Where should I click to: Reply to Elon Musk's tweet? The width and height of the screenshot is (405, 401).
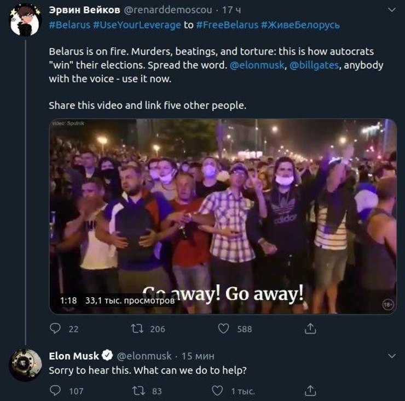click(55, 390)
